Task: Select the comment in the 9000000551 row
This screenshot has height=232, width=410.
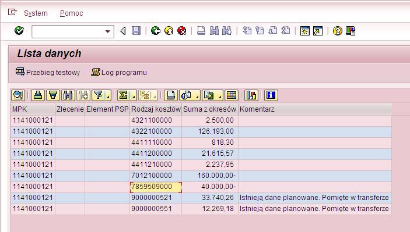Action: click(x=315, y=209)
